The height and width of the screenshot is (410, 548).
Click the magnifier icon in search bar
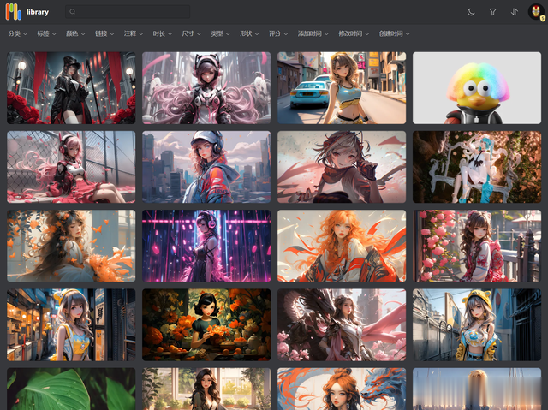point(72,11)
